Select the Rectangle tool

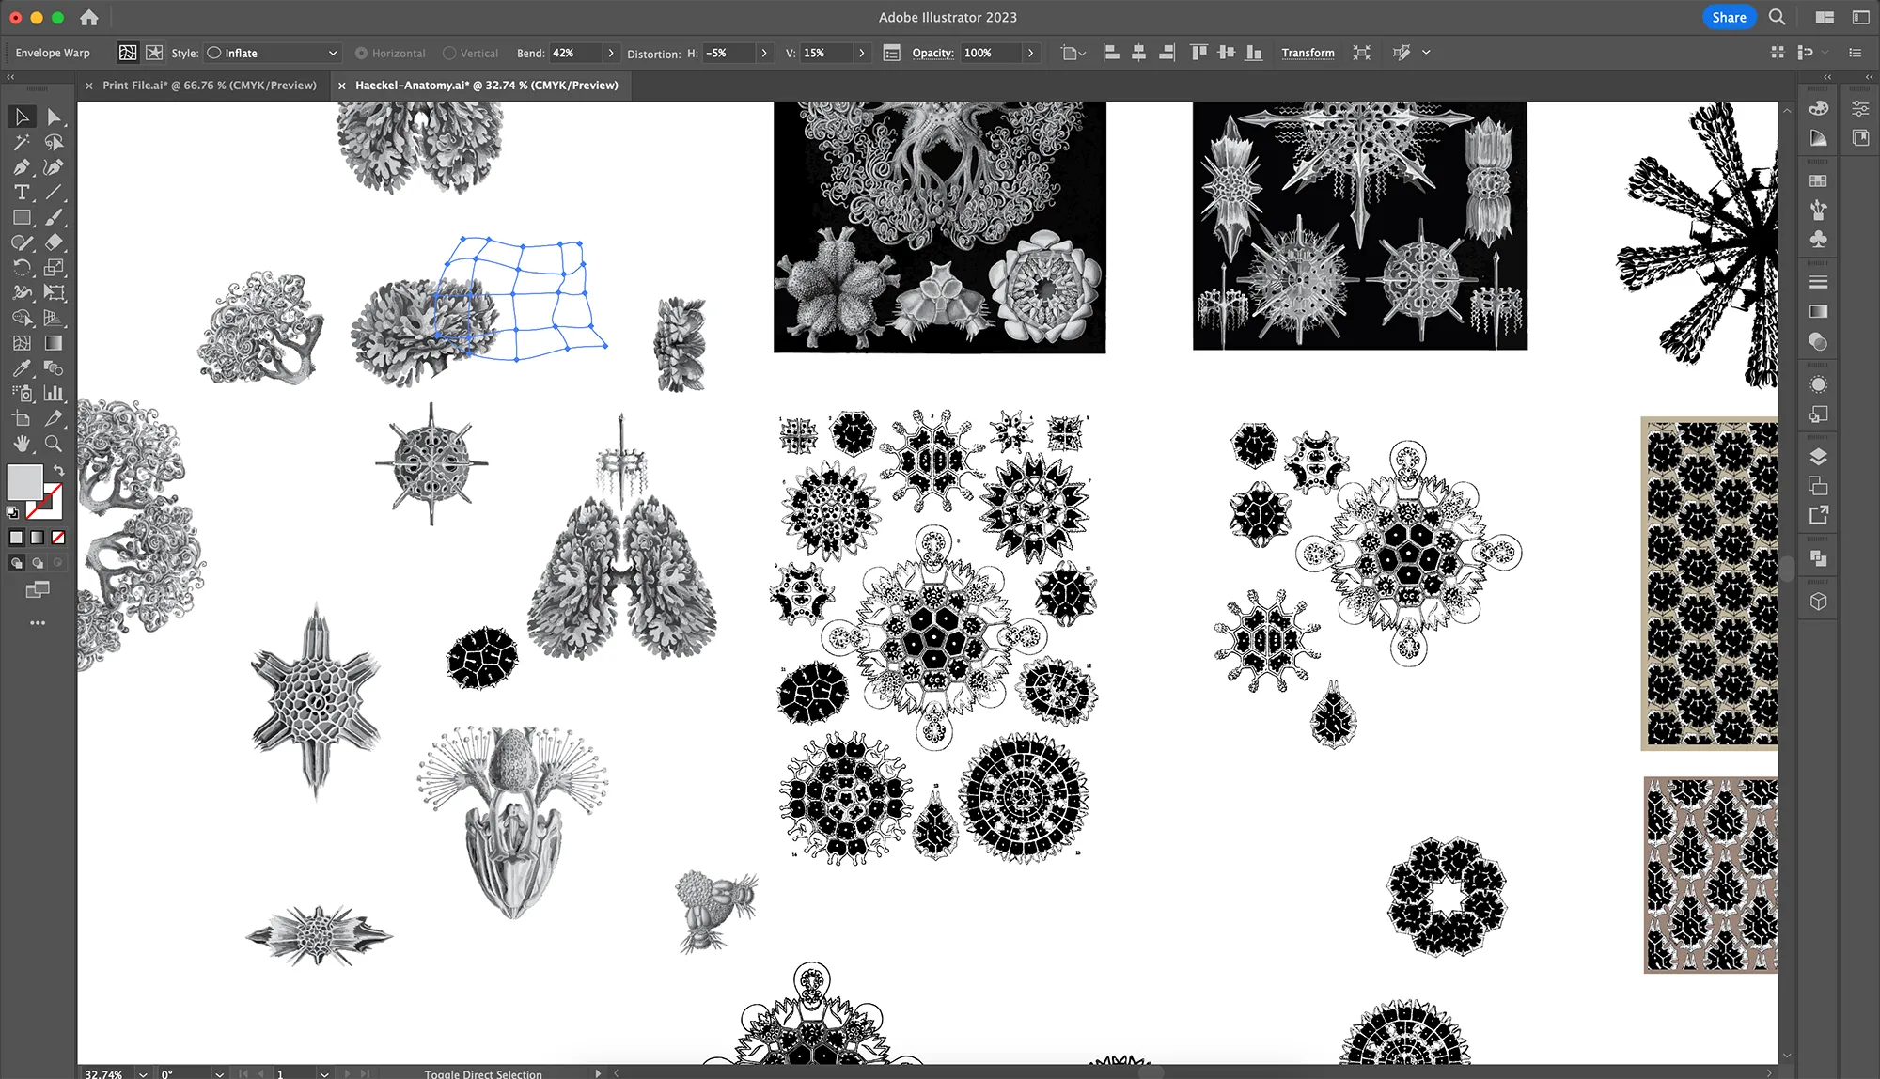(x=22, y=217)
